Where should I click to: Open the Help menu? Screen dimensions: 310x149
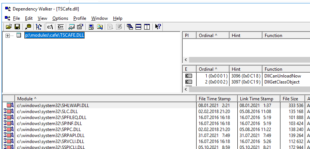pyautogui.click(x=118, y=18)
